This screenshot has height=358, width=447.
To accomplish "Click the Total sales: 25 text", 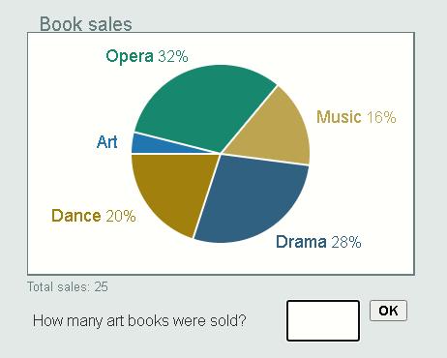I will (x=68, y=286).
